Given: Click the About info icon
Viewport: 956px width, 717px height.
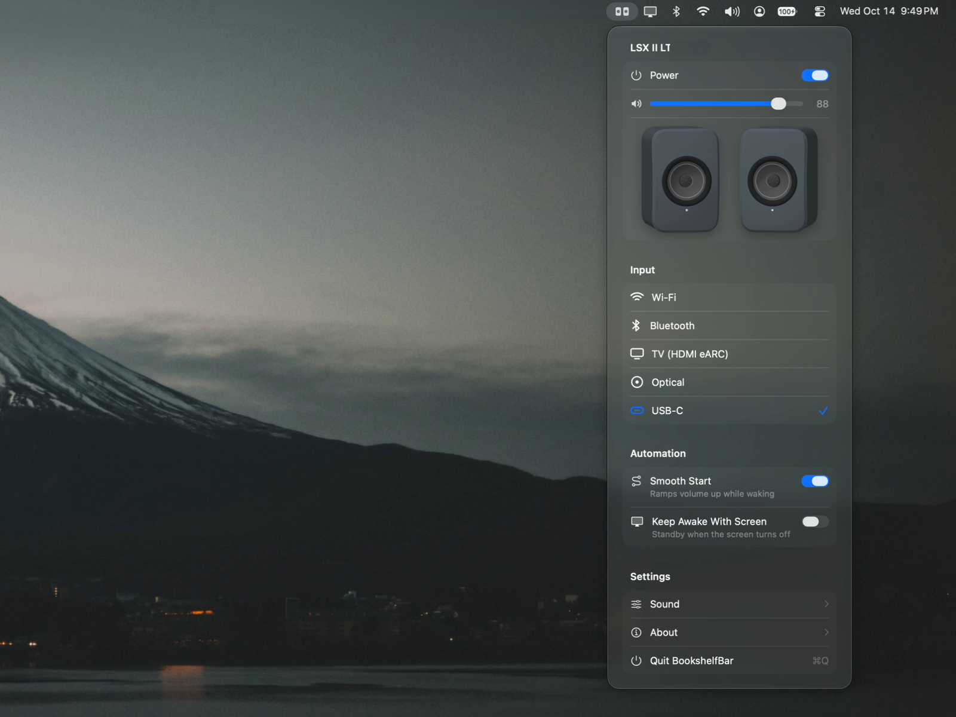Looking at the screenshot, I should click(636, 632).
